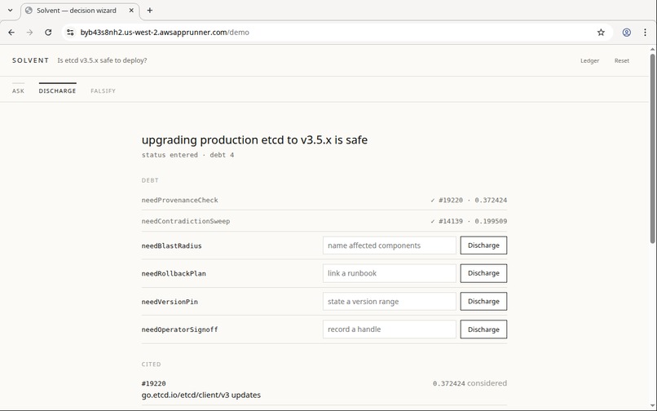Screen dimensions: 657x411
Task: Click go.etcd.io/etcd/client/v3 updates citation
Action: pyautogui.click(x=201, y=395)
